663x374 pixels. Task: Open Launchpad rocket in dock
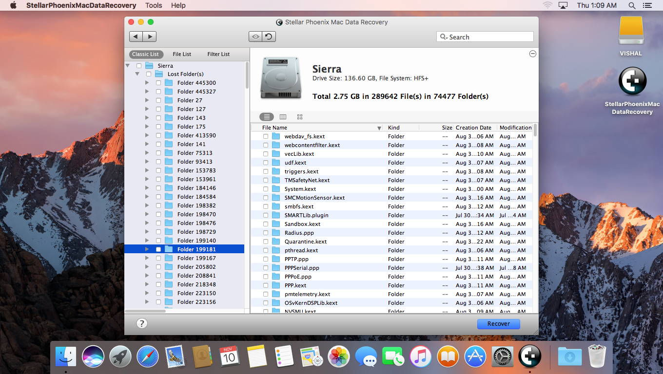point(120,357)
